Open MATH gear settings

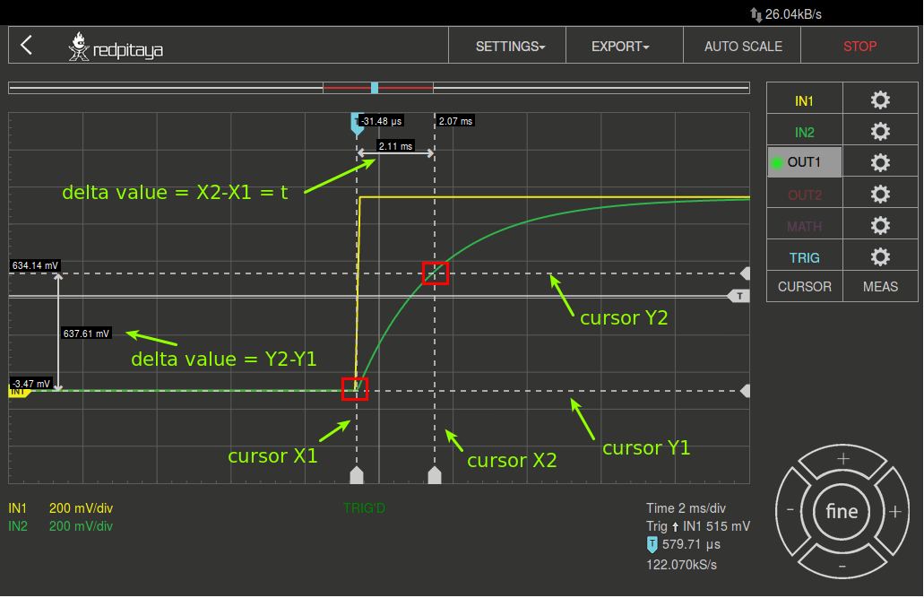tap(880, 225)
